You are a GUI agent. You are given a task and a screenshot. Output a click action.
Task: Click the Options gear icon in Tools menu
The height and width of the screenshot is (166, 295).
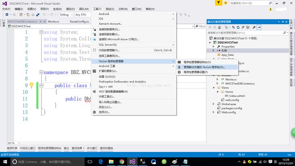pos(94,112)
